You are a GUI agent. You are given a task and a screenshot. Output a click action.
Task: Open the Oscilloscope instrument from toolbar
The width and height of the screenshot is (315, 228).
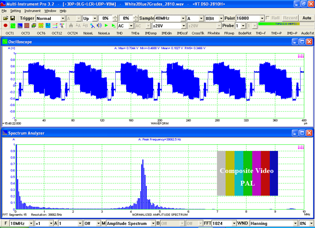tap(13, 26)
